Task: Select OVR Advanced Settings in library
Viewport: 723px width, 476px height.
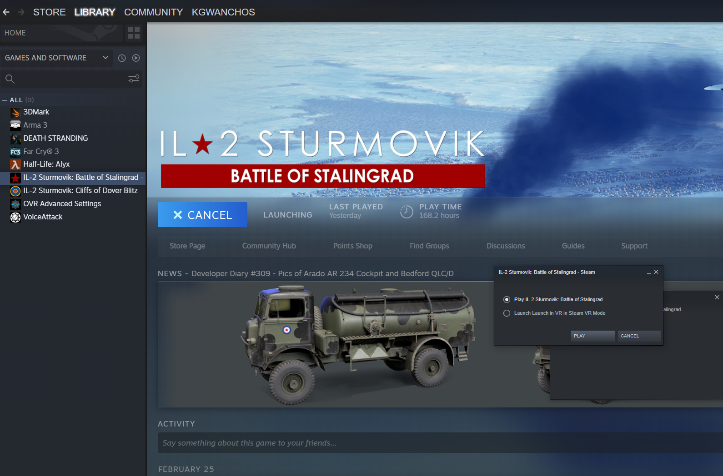Action: pos(62,204)
